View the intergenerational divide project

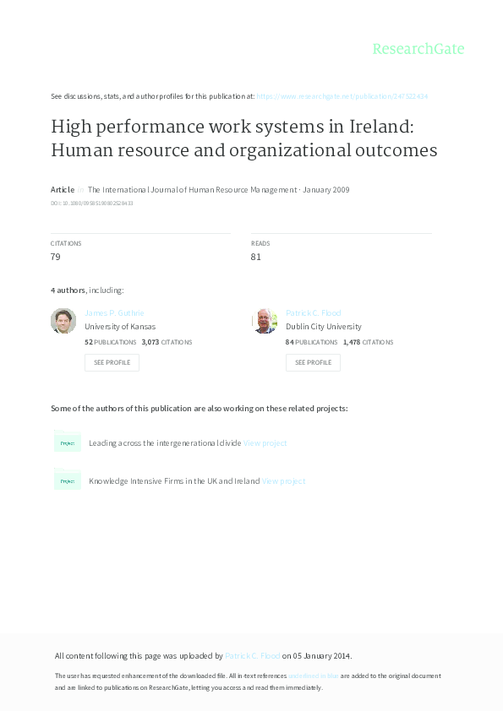click(x=265, y=442)
